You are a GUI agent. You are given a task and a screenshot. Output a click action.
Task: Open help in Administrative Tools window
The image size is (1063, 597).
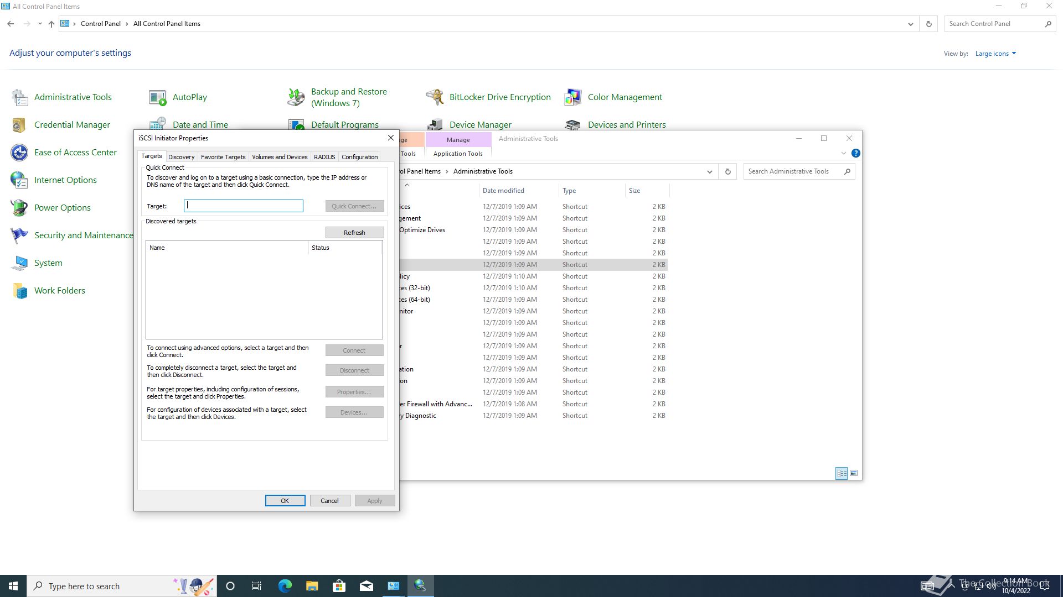[x=856, y=153]
